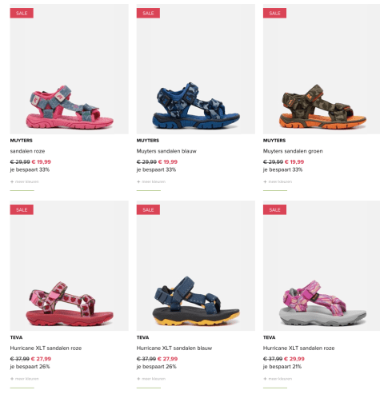Open the pink grey Teva sandal image

[322, 266]
